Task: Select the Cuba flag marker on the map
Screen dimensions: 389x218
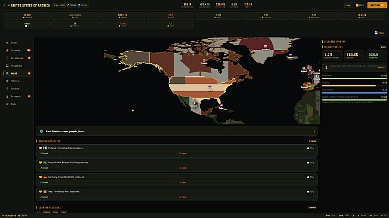Action: click(221, 105)
